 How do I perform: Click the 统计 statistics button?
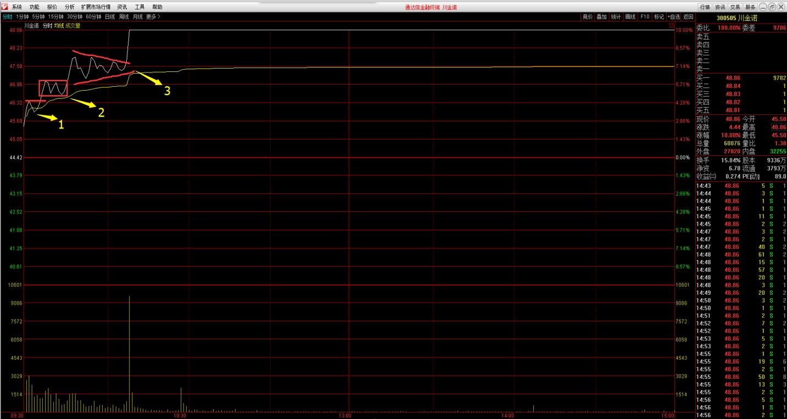(x=616, y=17)
